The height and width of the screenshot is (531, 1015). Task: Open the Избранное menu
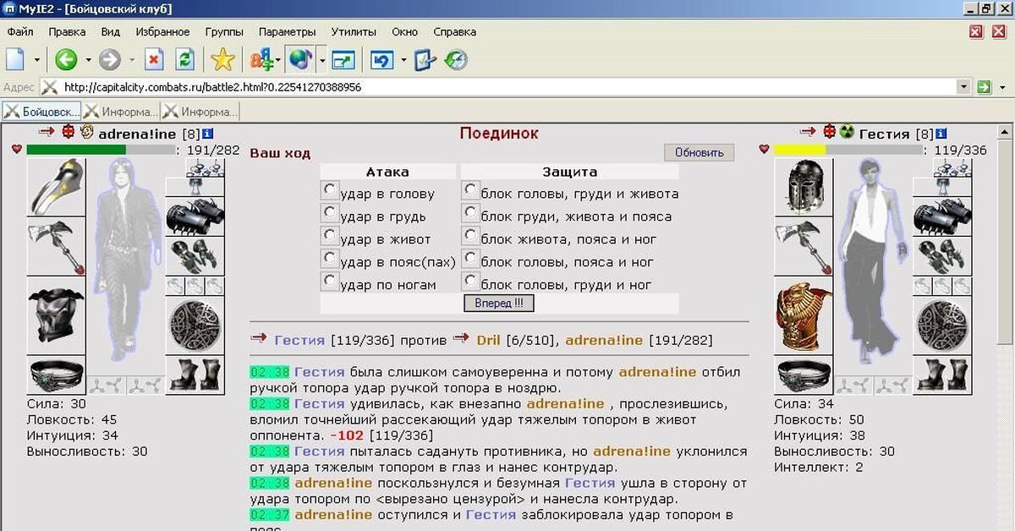[x=162, y=32]
